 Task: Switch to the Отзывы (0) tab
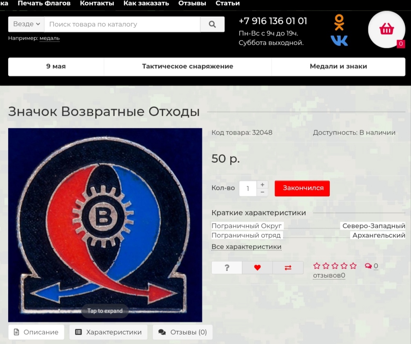pyautogui.click(x=182, y=332)
